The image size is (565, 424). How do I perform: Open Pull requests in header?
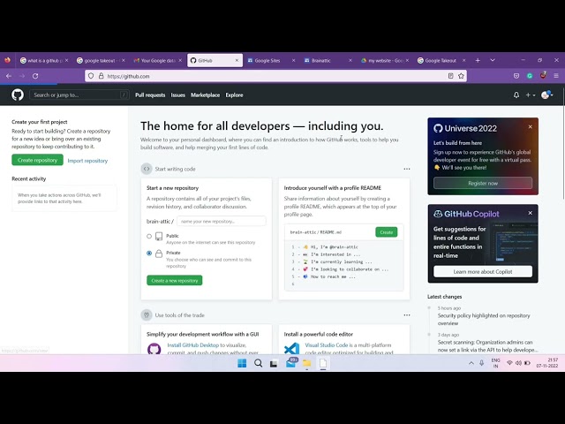tap(150, 95)
